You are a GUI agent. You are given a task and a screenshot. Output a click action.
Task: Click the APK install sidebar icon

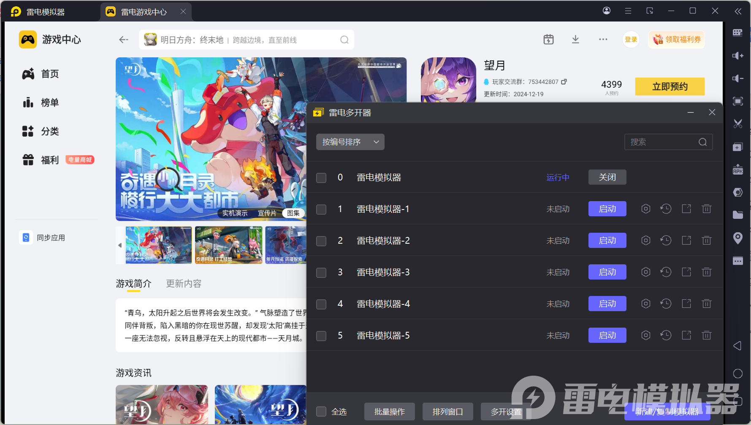click(737, 169)
